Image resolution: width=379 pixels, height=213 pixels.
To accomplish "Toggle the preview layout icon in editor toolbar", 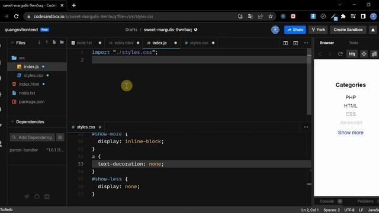I will pyautogui.click(x=296, y=43).
